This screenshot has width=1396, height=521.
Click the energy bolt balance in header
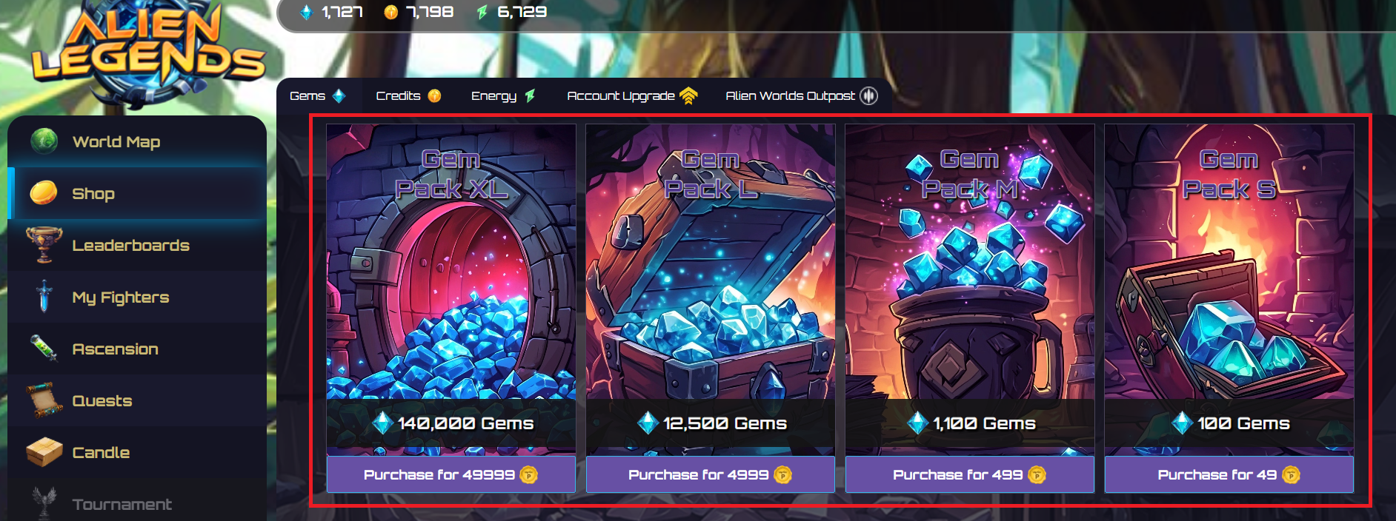pyautogui.click(x=512, y=12)
